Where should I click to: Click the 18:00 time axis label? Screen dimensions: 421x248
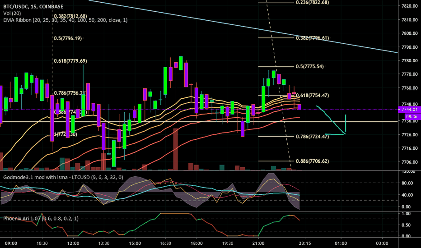[x=196, y=243]
